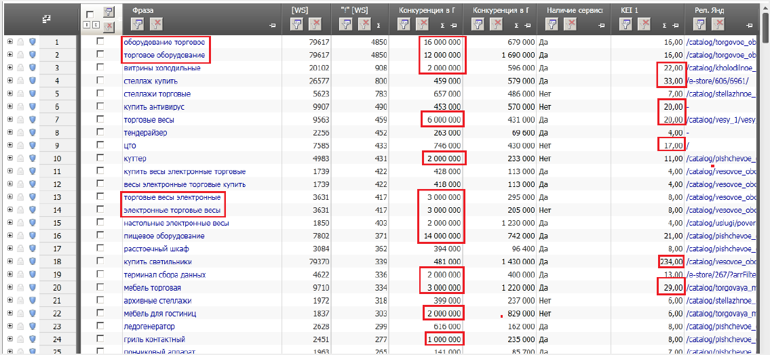This screenshot has height=355, width=770.
Task: Open filter for Наличие сервис column
Action: pyautogui.click(x=552, y=24)
